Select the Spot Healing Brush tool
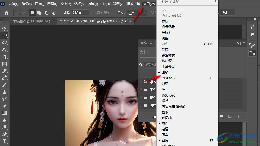The height and width of the screenshot is (146, 260). pos(4,78)
